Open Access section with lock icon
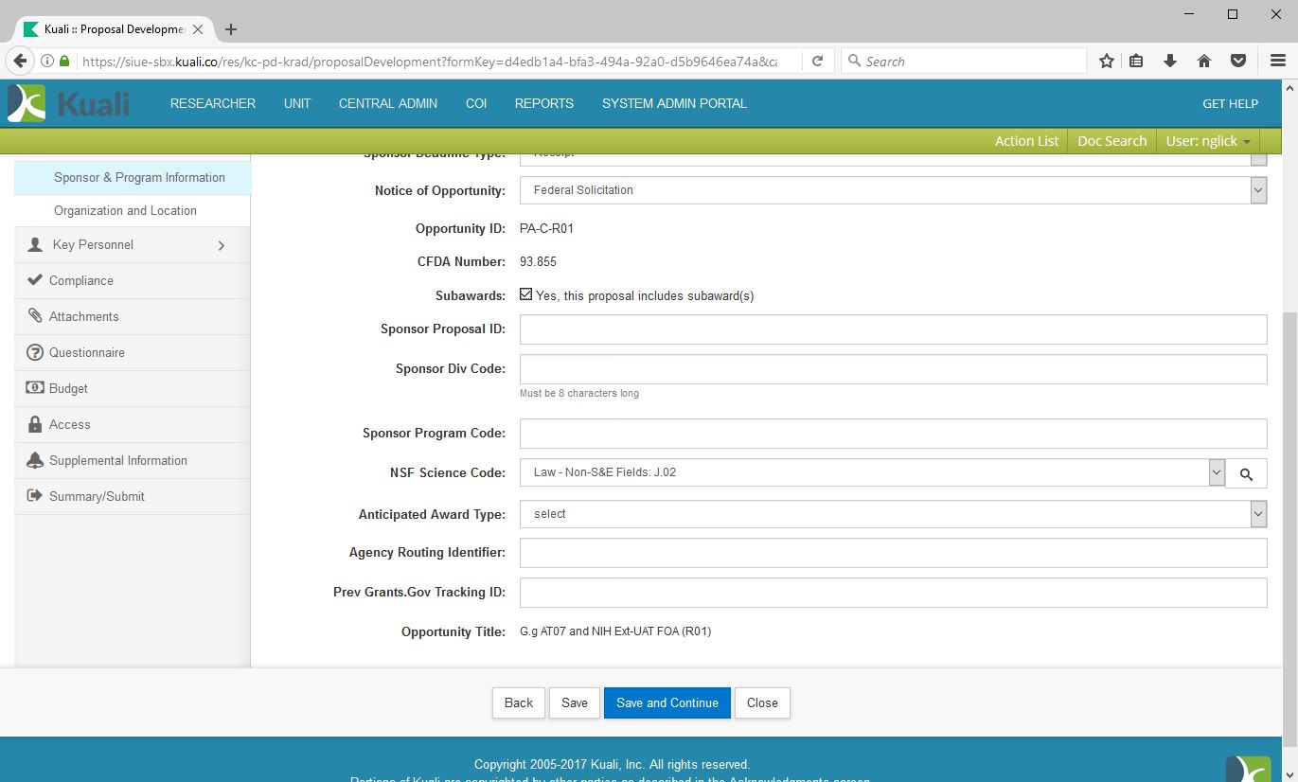 pyautogui.click(x=69, y=425)
